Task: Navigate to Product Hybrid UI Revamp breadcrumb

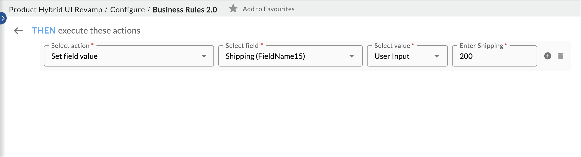Action: point(56,10)
